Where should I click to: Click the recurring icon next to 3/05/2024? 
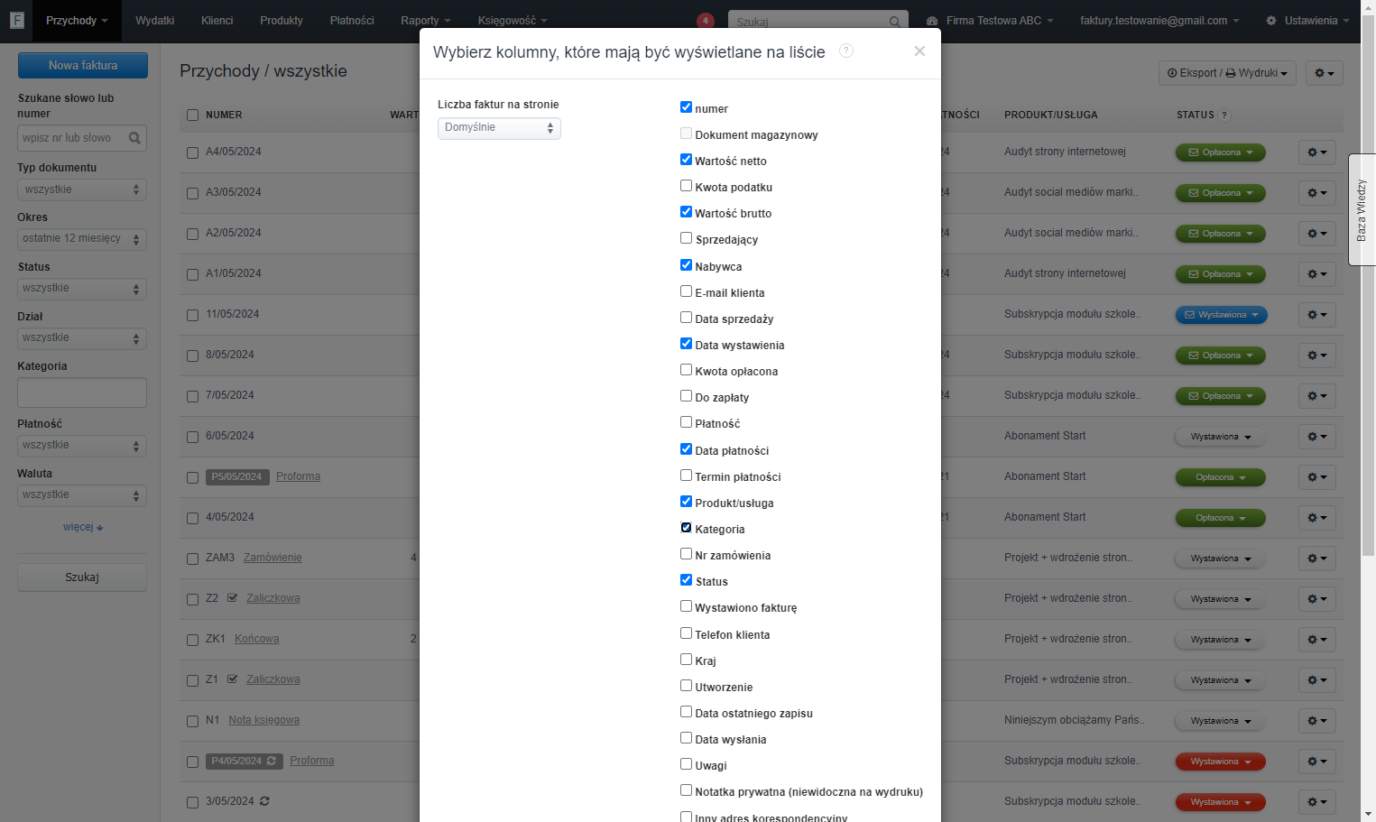click(264, 801)
